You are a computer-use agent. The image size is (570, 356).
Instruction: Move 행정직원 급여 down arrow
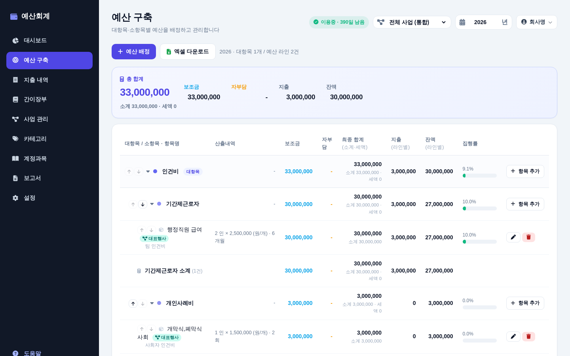point(151,230)
